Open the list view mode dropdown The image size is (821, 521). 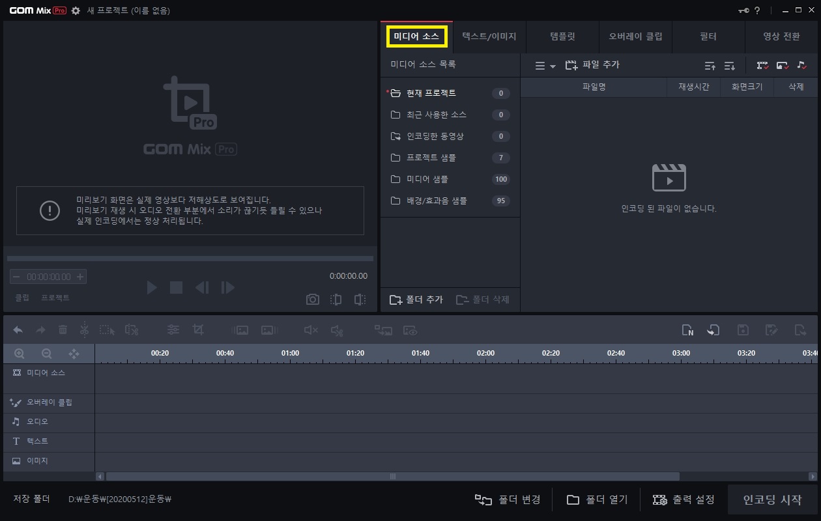(545, 66)
